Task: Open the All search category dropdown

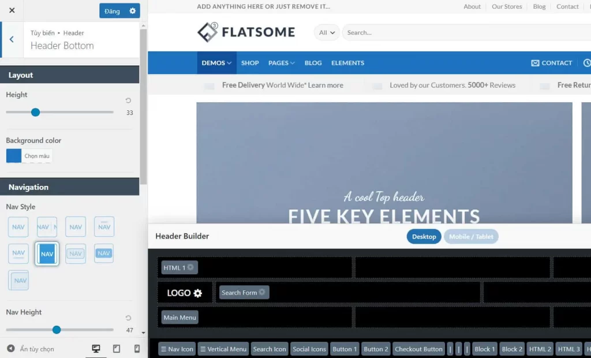Action: pos(326,32)
